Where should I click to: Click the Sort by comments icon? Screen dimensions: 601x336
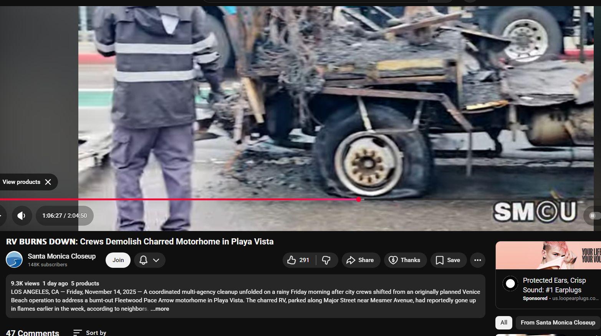[78, 333]
